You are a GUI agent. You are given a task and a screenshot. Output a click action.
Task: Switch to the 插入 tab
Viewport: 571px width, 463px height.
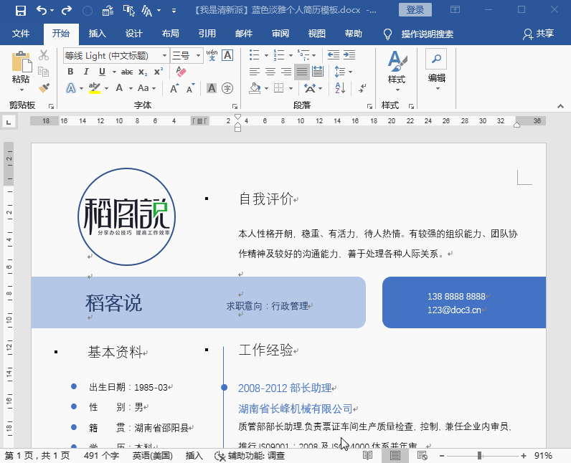[x=98, y=34]
